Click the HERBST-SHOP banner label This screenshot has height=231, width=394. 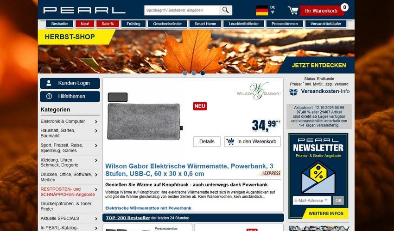[x=70, y=37]
